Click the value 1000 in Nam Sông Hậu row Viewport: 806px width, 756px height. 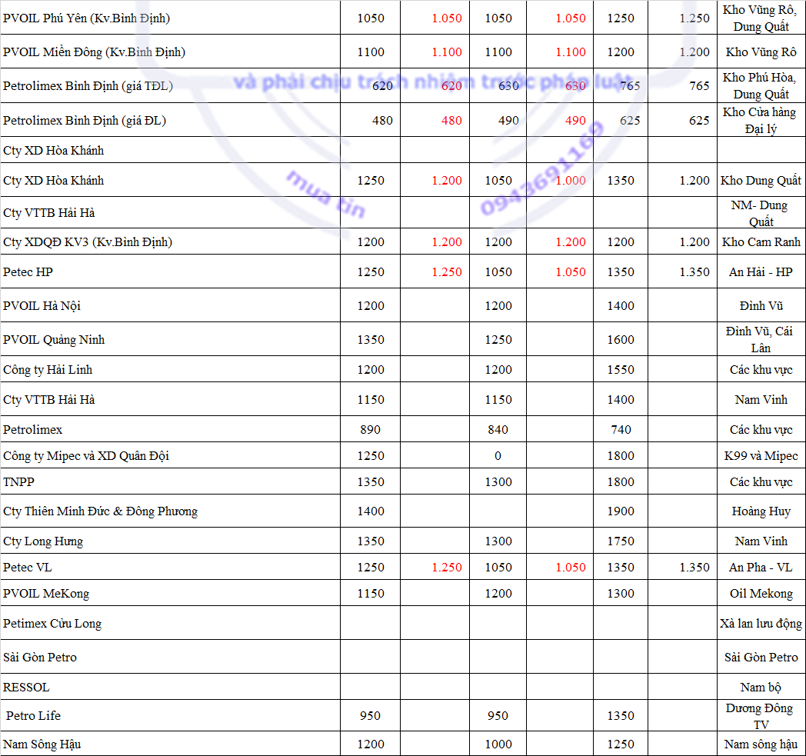coord(498,744)
